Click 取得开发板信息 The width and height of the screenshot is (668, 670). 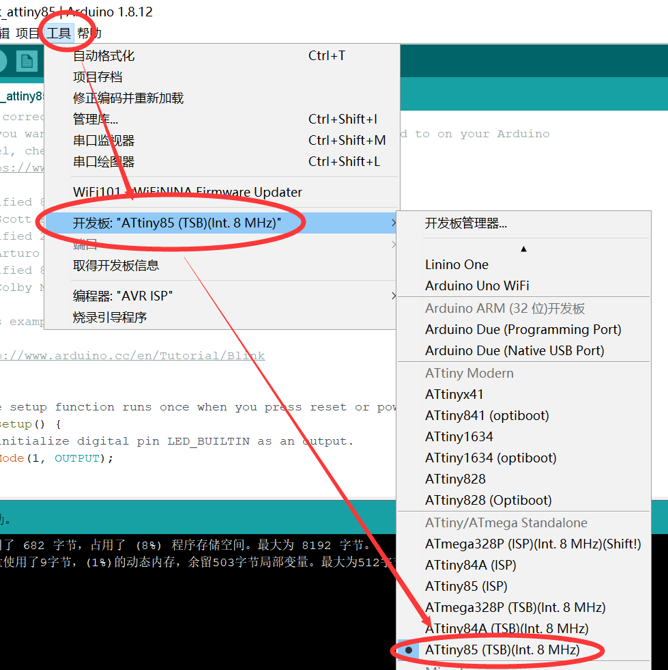point(222,266)
